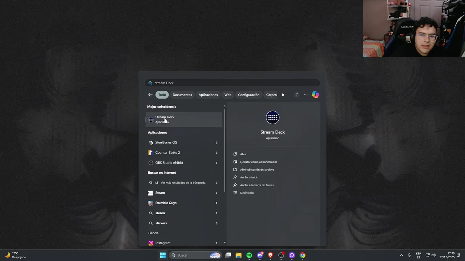Viewport: 465px width, 261px height.
Task: Click the large Stream Deck preview icon
Action: click(x=272, y=117)
